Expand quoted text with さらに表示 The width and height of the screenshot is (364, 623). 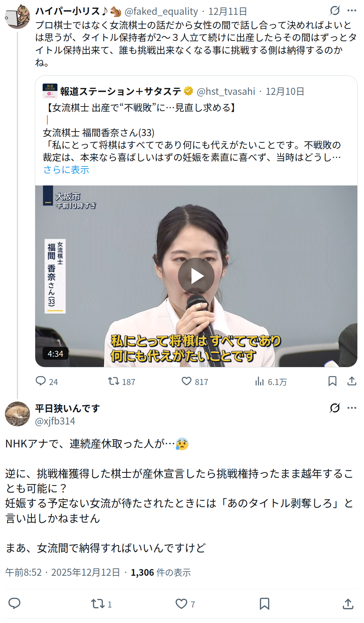[66, 170]
